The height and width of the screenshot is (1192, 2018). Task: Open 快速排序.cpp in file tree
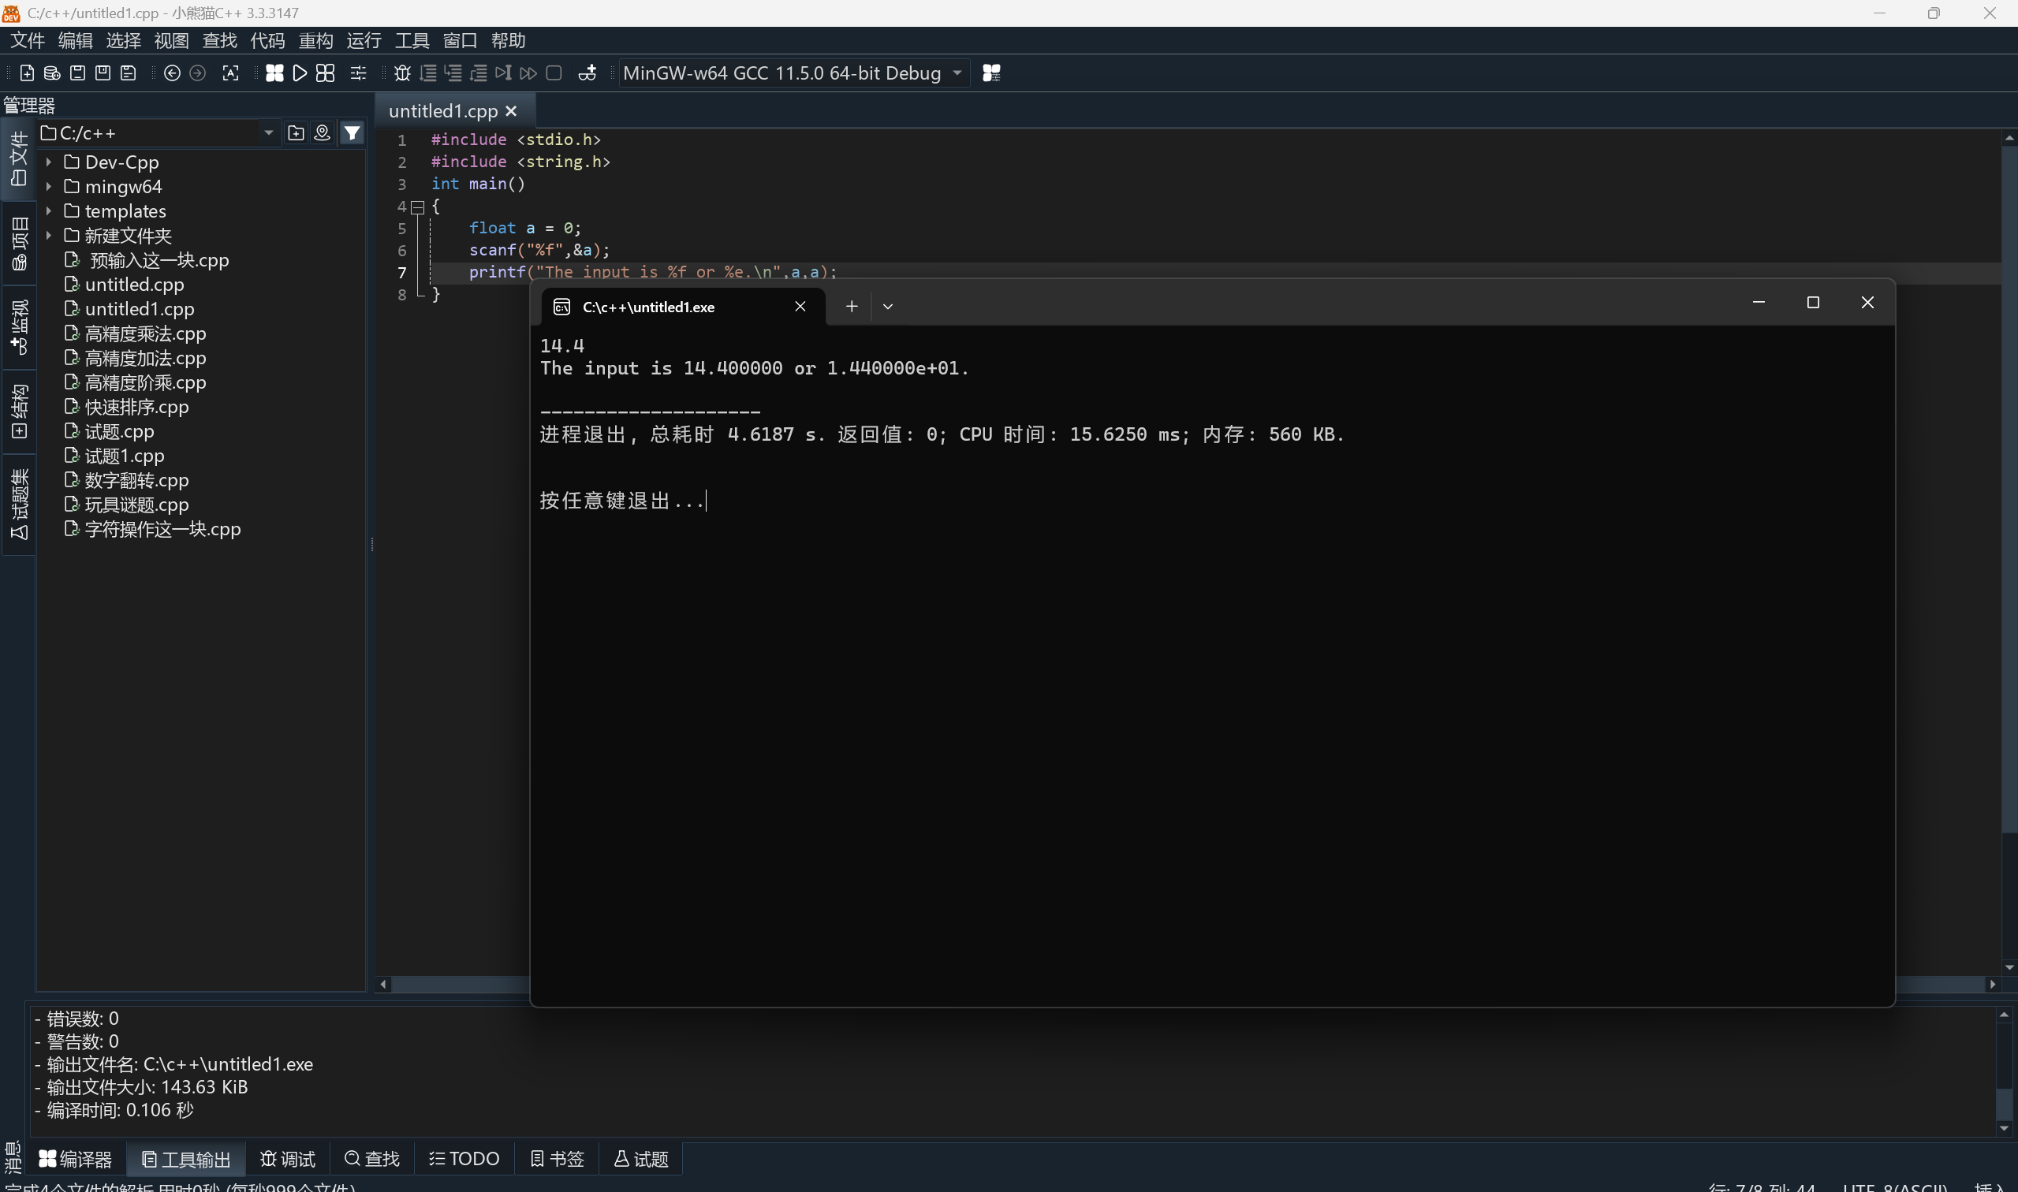coord(136,408)
